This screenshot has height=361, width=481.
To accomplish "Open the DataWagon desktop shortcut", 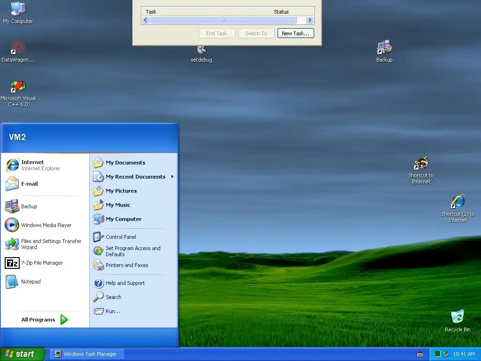I will 18,51.
